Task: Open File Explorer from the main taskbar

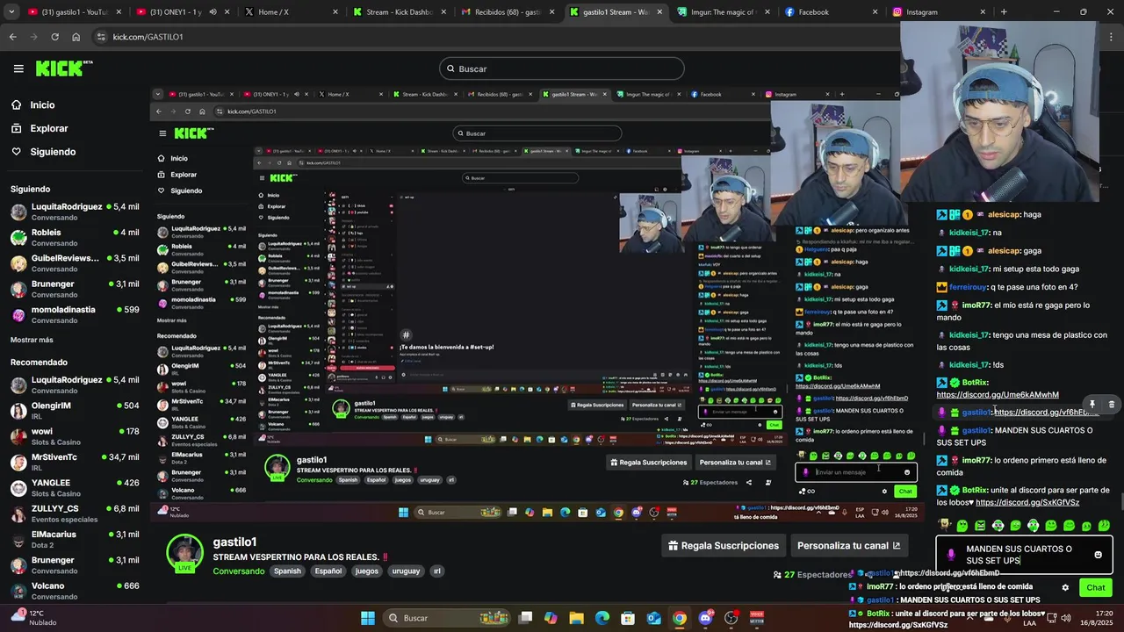Action: (577, 618)
